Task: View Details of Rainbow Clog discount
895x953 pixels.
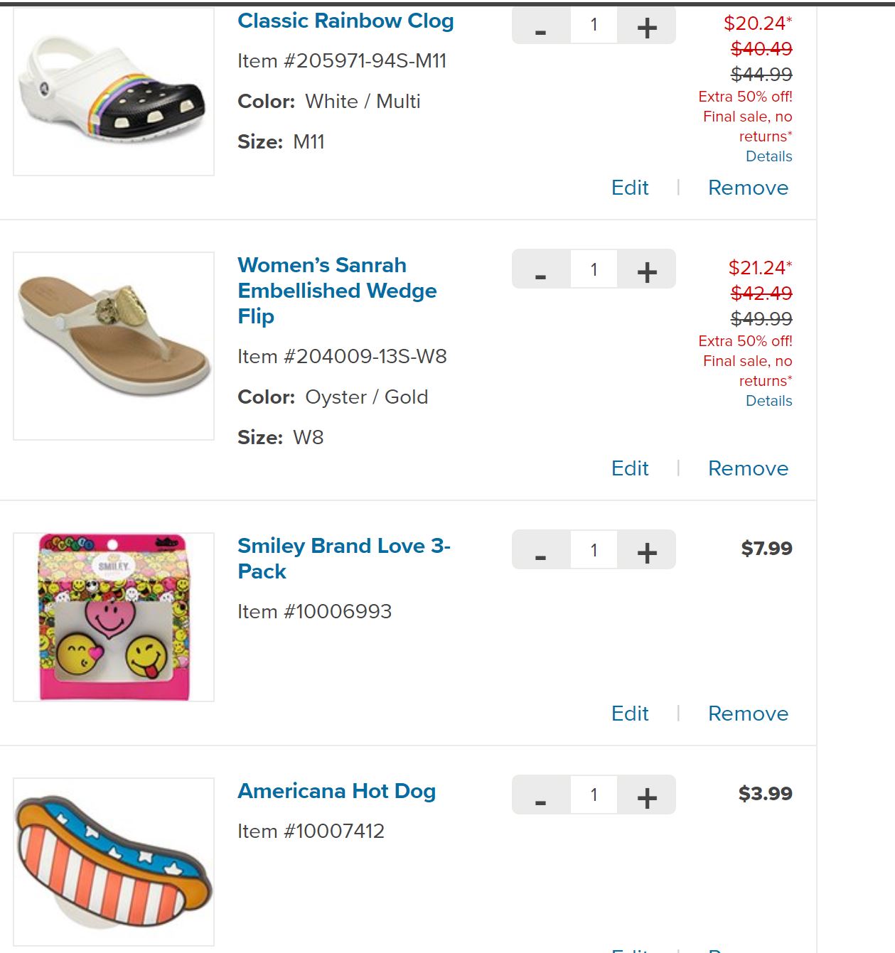Action: (x=768, y=156)
